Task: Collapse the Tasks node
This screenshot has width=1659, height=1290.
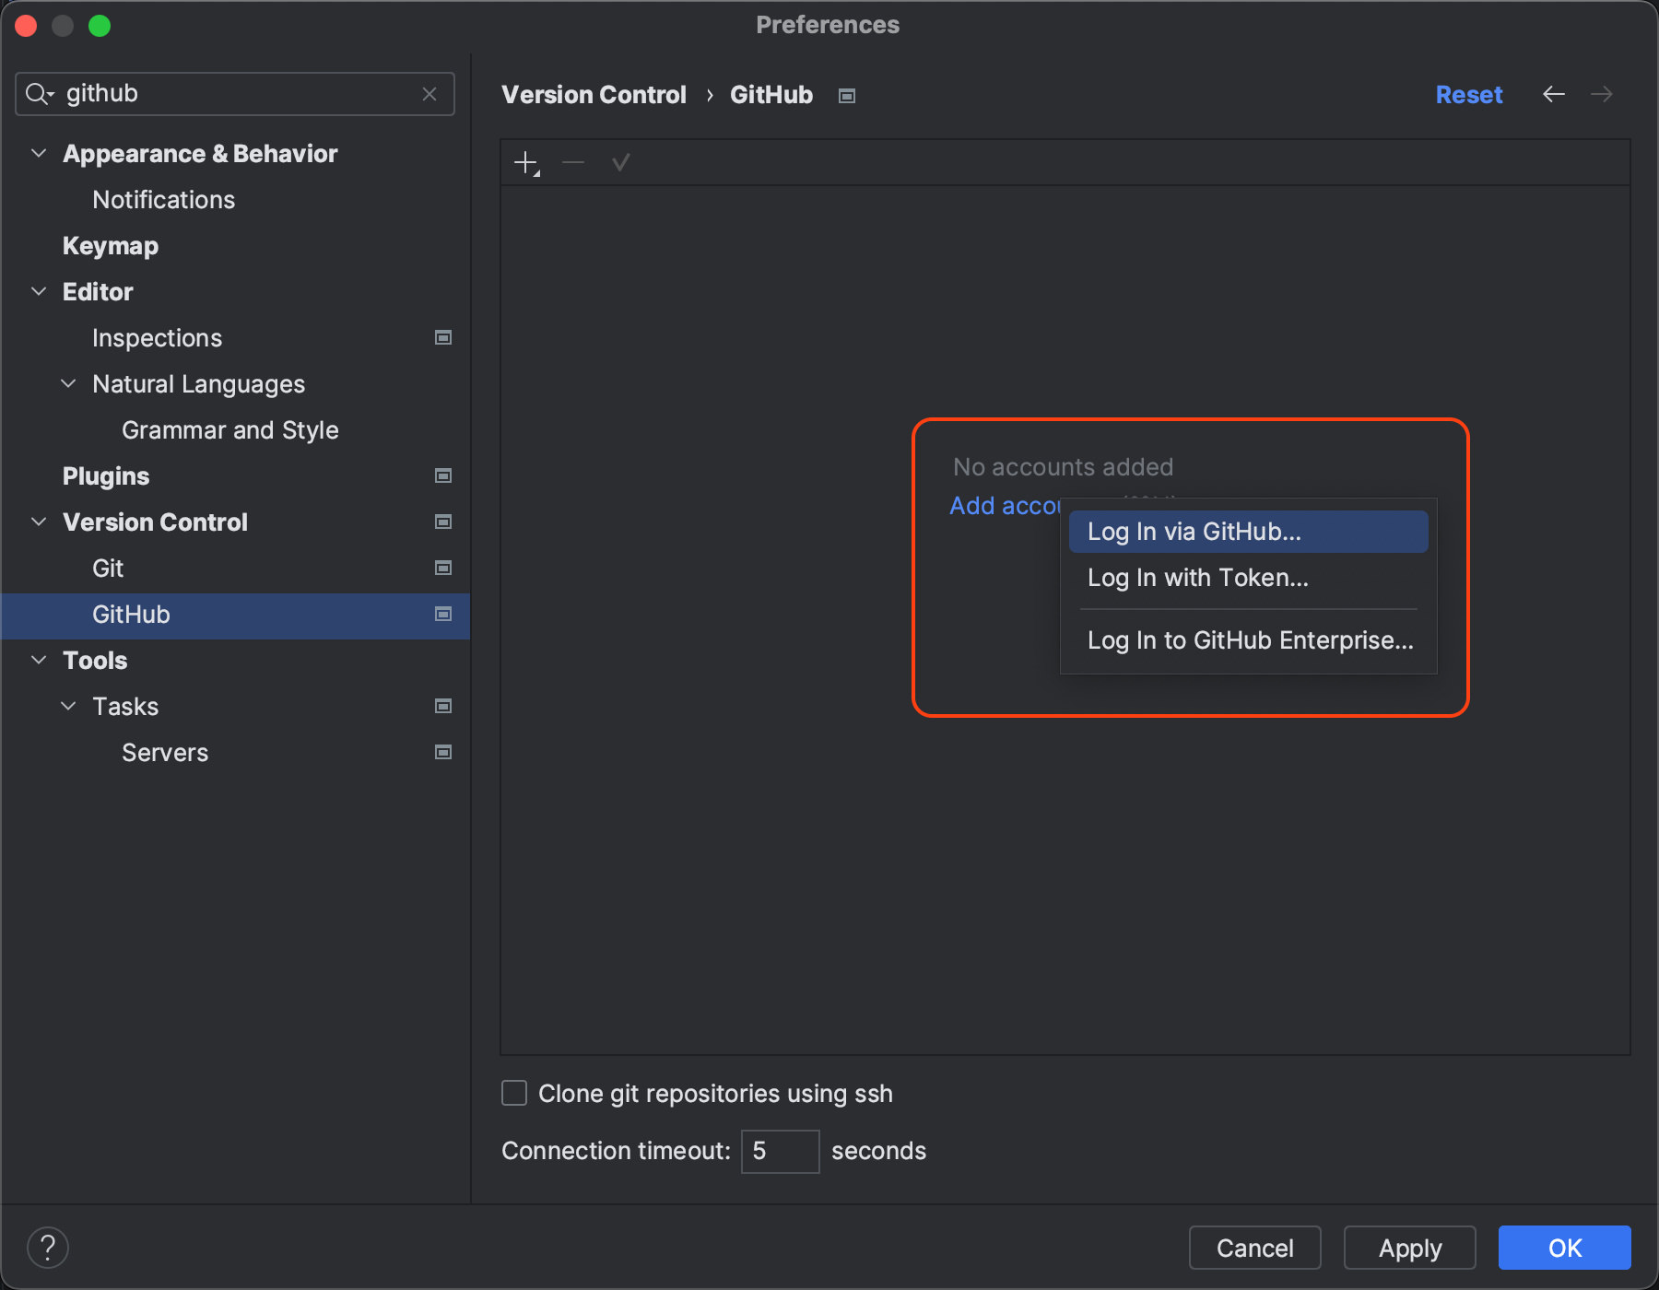Action: pos(68,707)
